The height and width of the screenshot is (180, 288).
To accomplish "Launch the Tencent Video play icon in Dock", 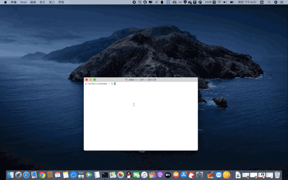I will click(x=89, y=175).
